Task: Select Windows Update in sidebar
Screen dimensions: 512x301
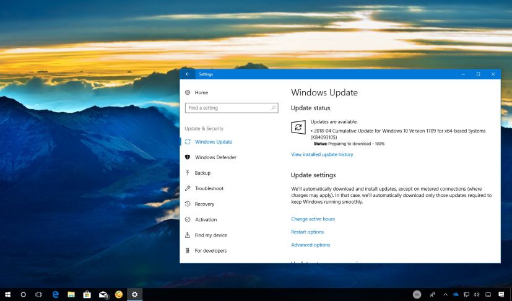Action: point(214,142)
